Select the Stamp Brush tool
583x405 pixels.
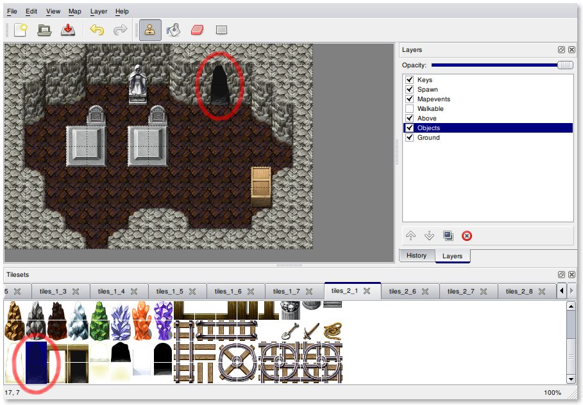(150, 29)
